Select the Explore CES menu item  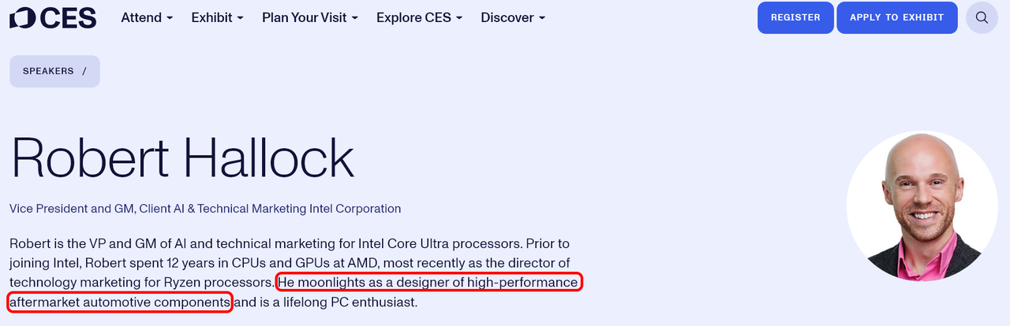[413, 17]
